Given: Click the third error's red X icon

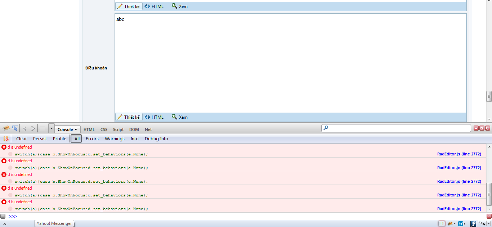Looking at the screenshot, I should point(4,174).
